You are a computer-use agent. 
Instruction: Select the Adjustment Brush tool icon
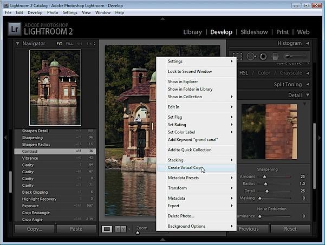295,56
